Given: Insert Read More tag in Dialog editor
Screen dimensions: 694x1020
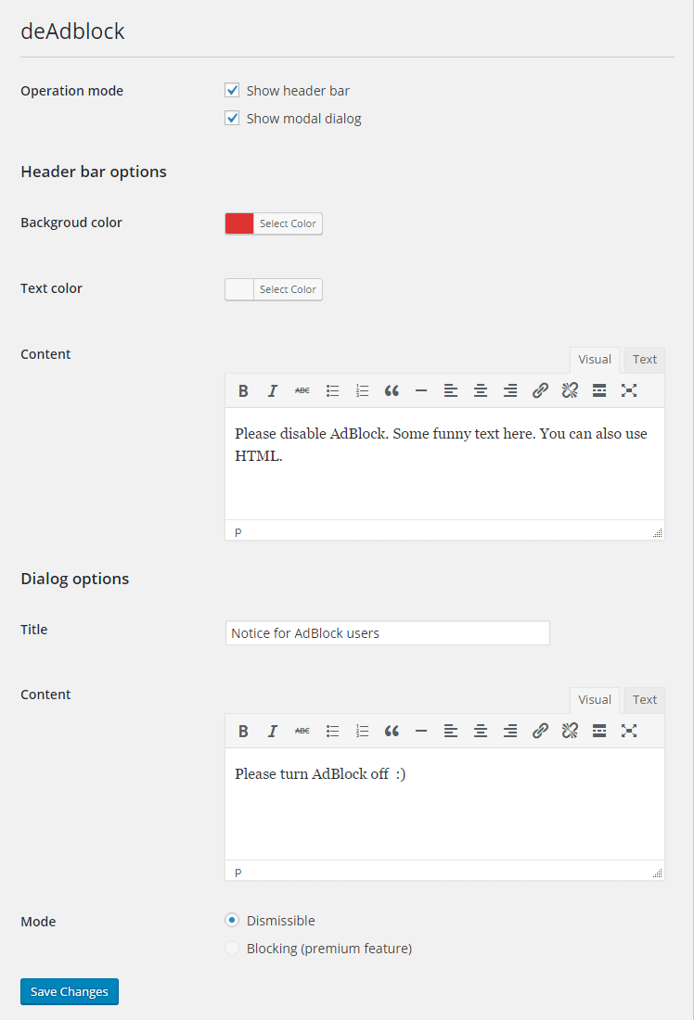Looking at the screenshot, I should tap(599, 732).
